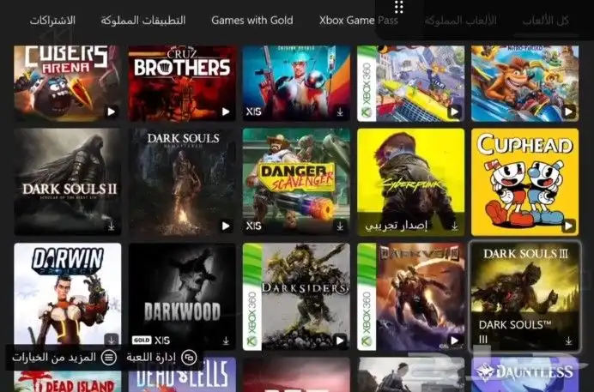594x392 pixels.
Task: Select the Cuphead game tile
Action: pyautogui.click(x=525, y=182)
